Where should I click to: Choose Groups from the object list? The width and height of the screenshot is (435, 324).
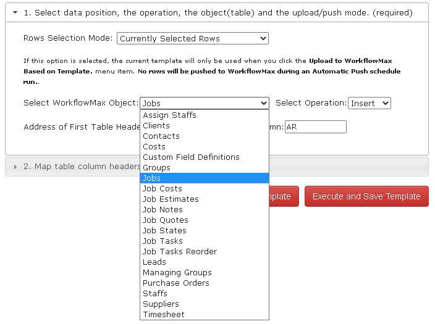pyautogui.click(x=205, y=168)
